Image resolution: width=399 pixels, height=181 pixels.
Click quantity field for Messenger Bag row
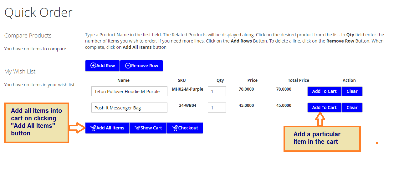click(217, 108)
